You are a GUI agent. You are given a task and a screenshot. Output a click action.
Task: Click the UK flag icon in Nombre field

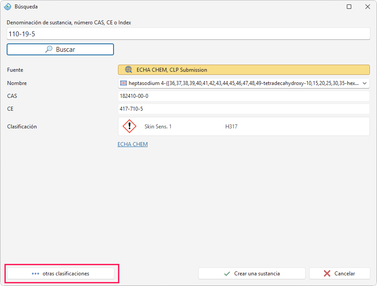coord(123,83)
